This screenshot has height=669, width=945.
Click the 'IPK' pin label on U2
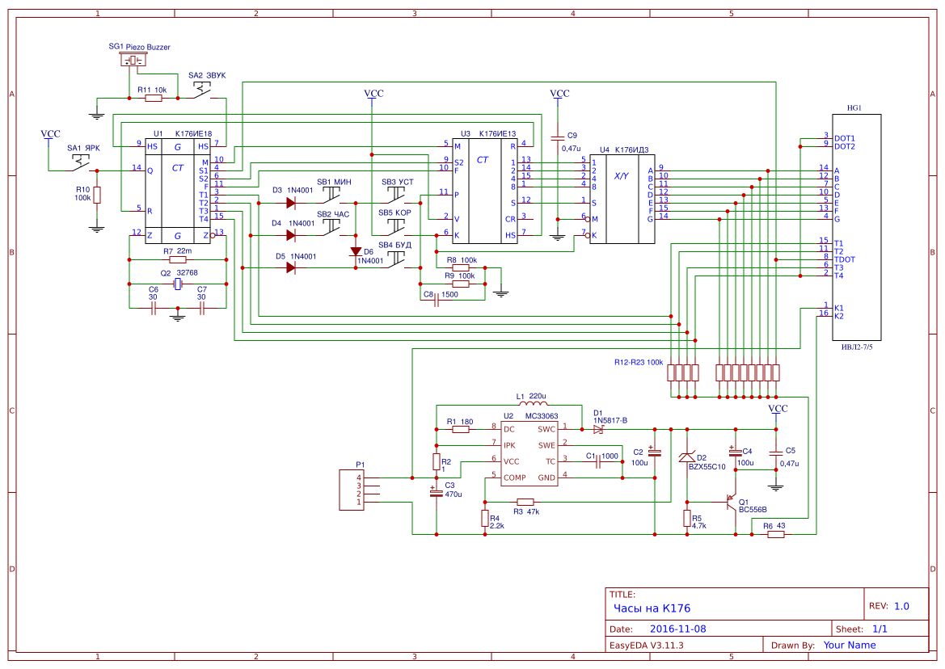[x=509, y=446]
